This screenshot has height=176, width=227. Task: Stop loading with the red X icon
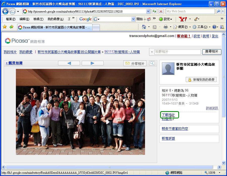tap(161, 11)
